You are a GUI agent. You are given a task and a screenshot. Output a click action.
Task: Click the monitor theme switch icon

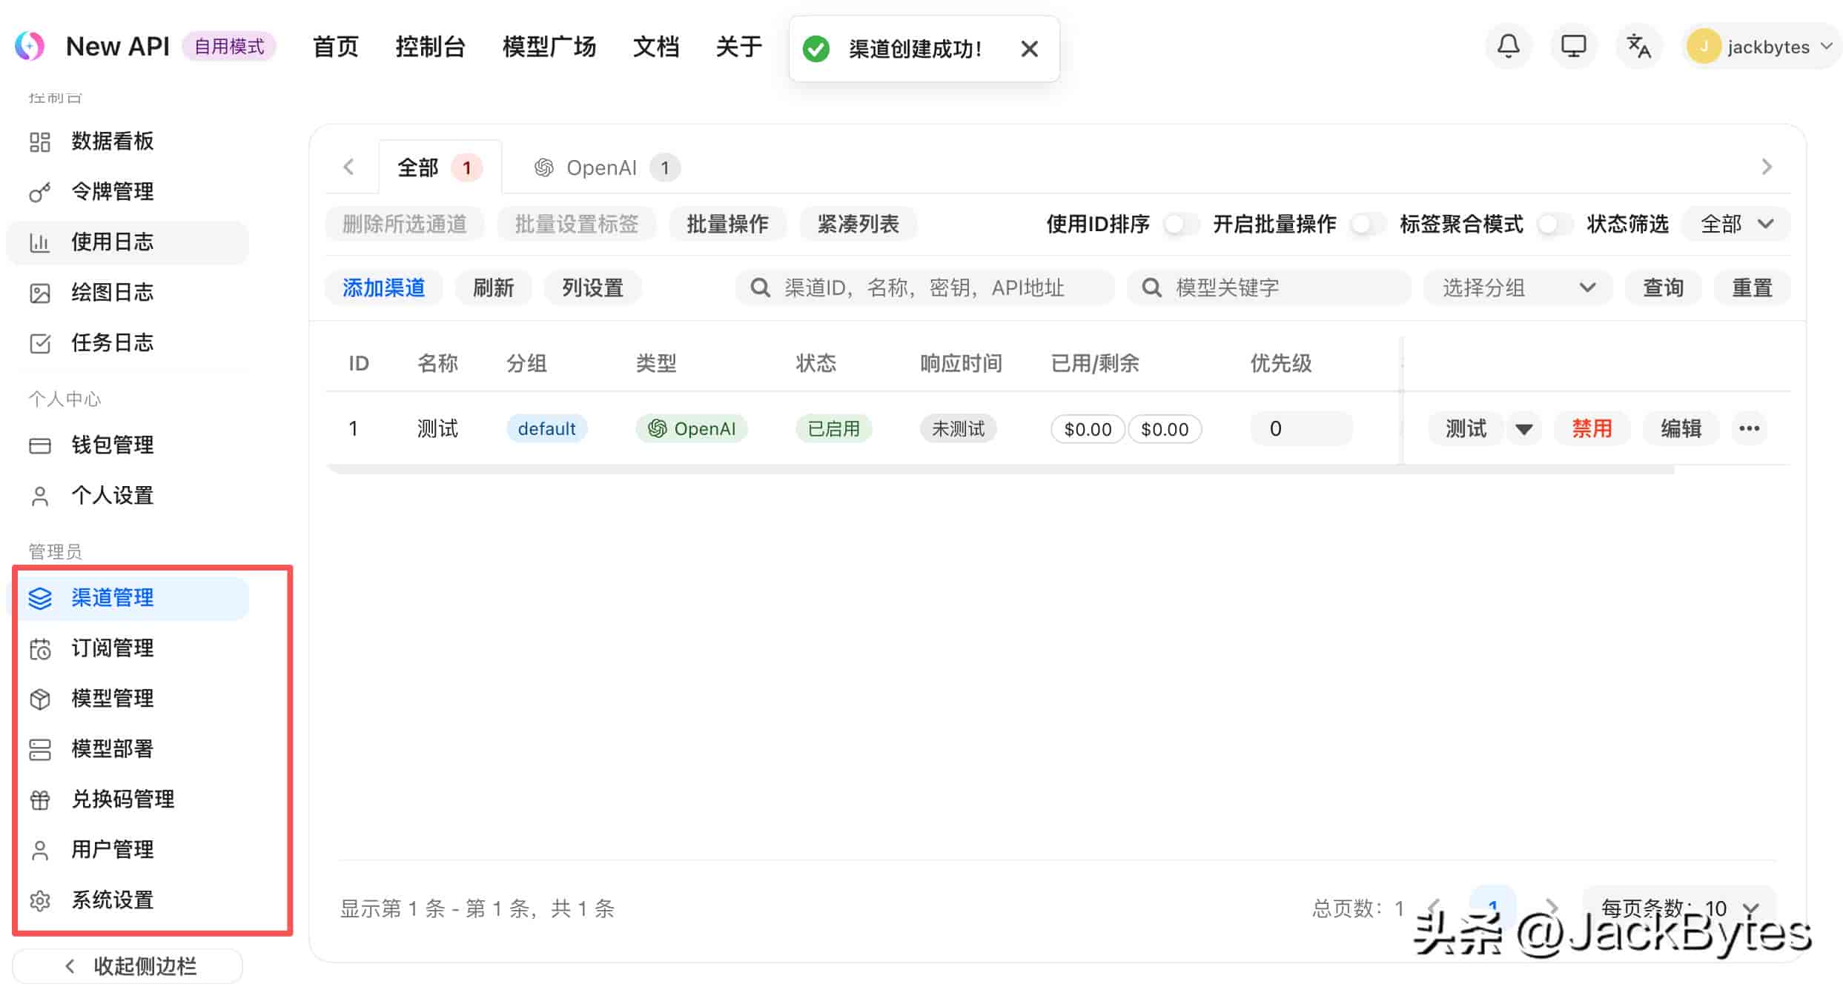1573,47
